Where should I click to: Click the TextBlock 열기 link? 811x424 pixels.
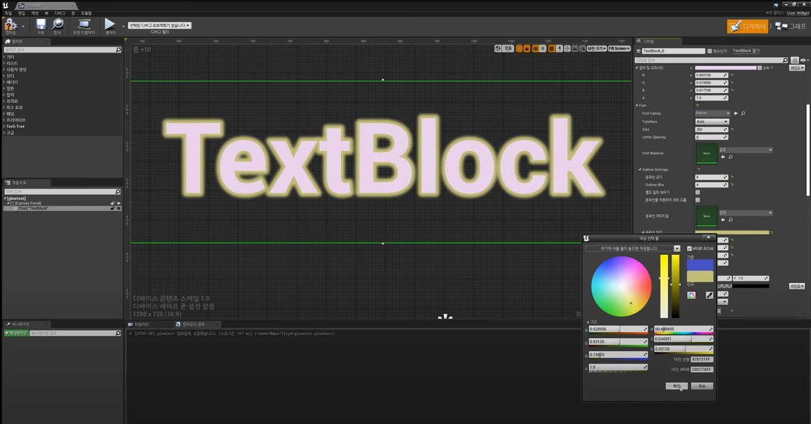[x=746, y=51]
